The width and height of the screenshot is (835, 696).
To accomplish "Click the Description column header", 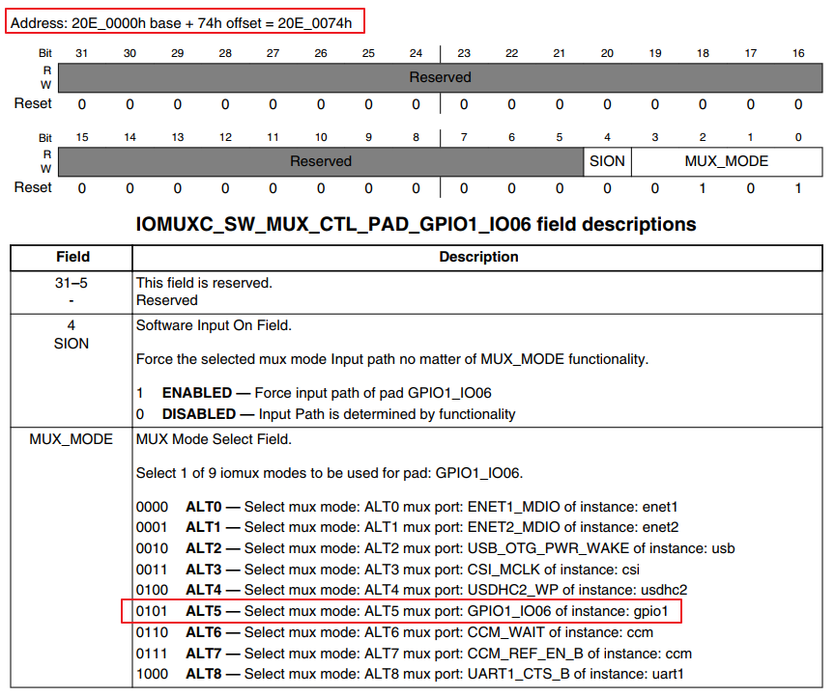I will coord(477,257).
